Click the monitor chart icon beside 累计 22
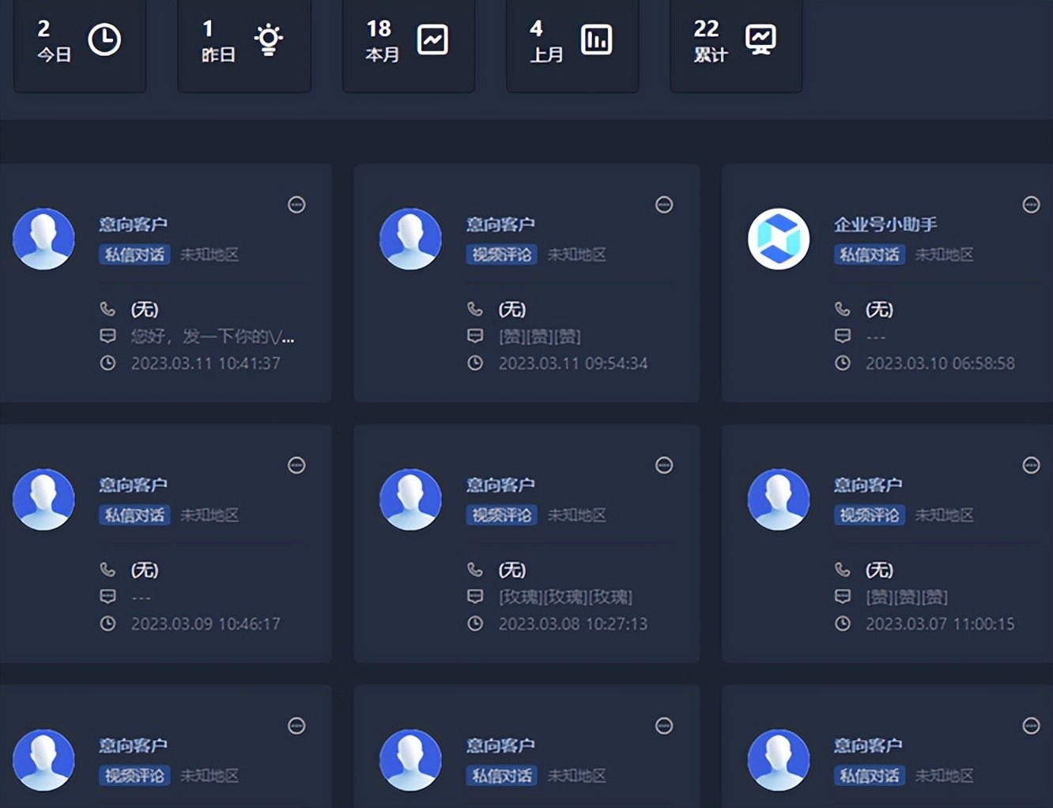 760,38
